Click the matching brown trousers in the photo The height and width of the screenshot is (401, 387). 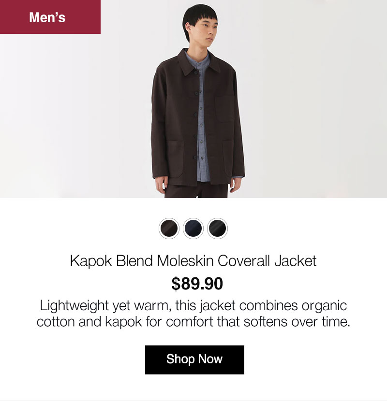pyautogui.click(x=196, y=190)
